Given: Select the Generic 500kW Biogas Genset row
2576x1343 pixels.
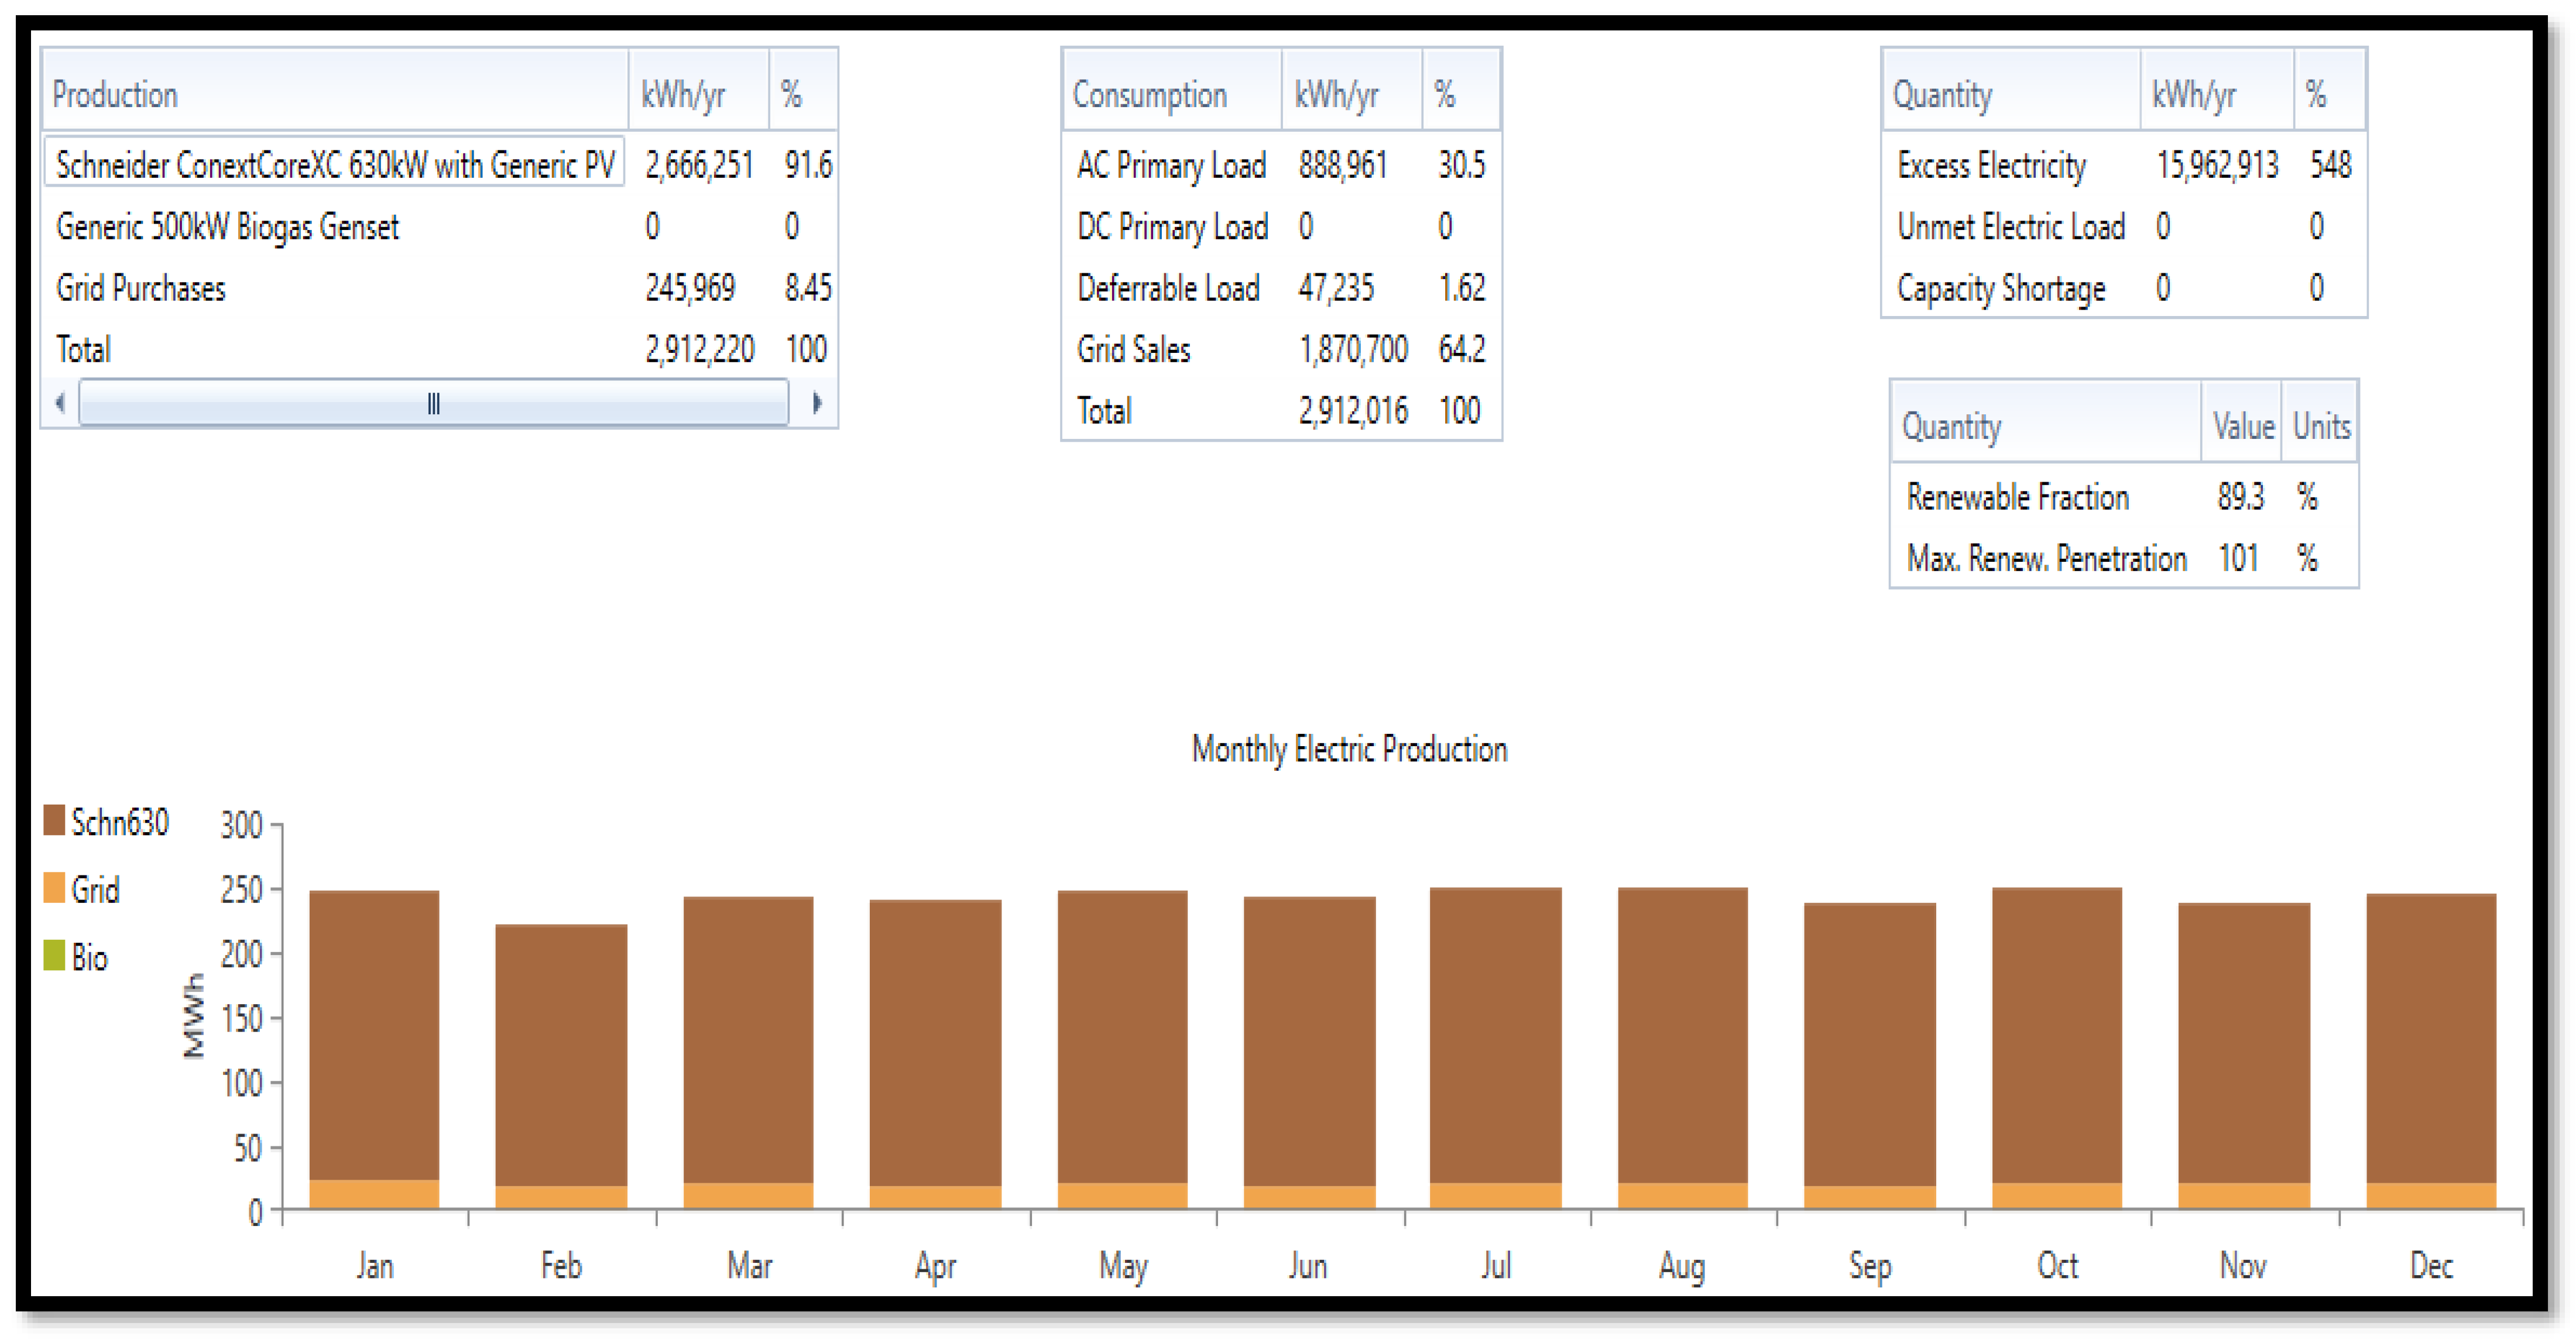Looking at the screenshot, I should click(227, 227).
